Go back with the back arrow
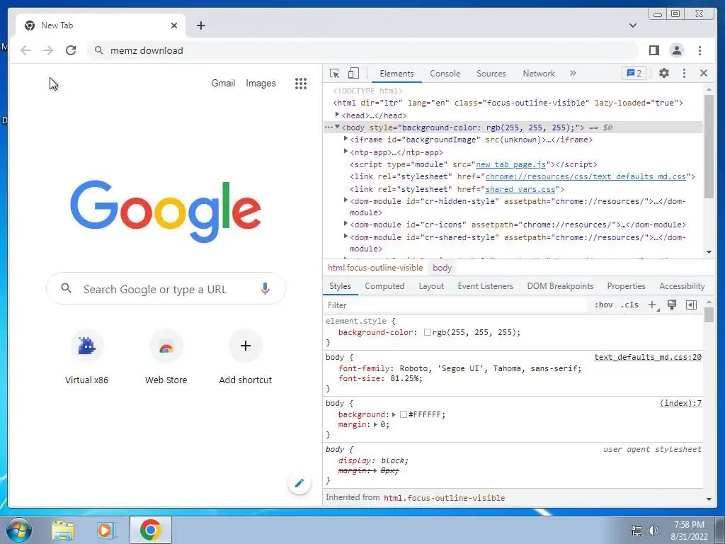Image resolution: width=725 pixels, height=544 pixels. tap(25, 50)
